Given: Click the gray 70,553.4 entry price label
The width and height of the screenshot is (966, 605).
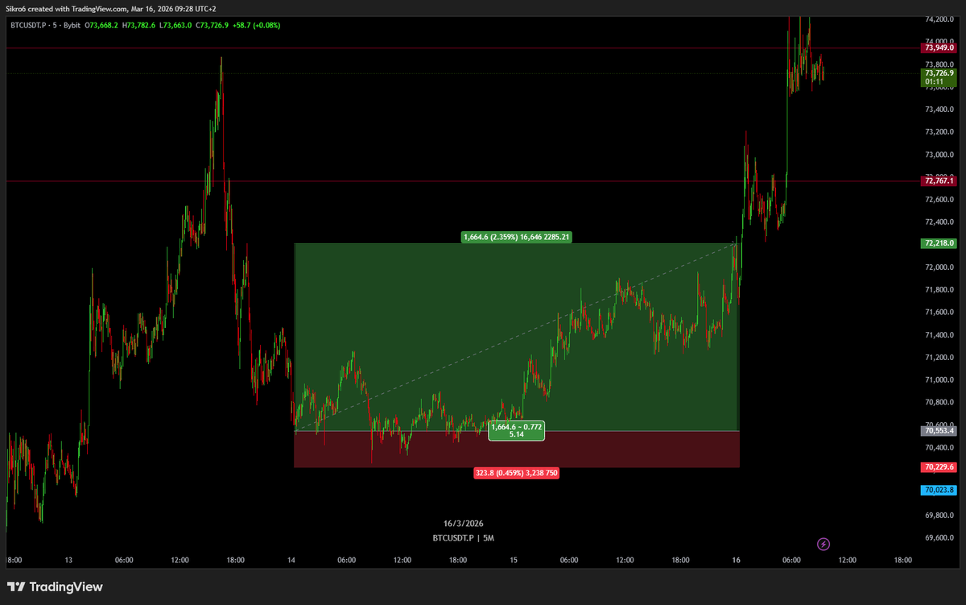Looking at the screenshot, I should coord(937,431).
